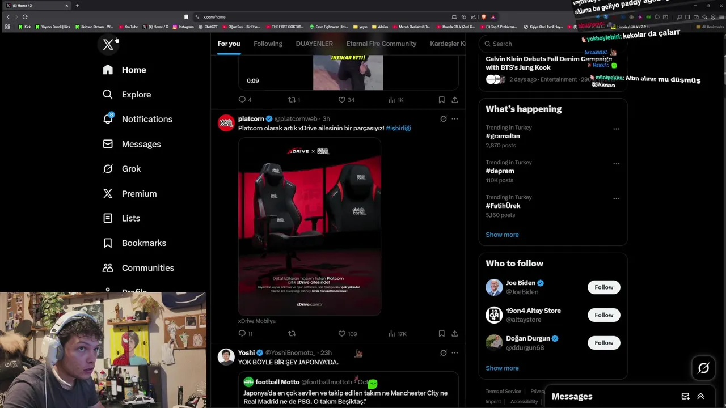Reply to the video post with 4 replies
This screenshot has width=726, height=408.
tap(244, 100)
